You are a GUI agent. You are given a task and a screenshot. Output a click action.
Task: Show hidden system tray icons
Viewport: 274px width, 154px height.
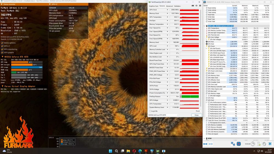pyautogui.click(x=254, y=151)
